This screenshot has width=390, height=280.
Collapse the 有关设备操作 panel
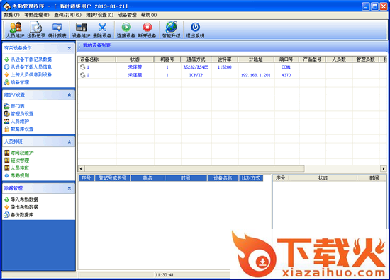pyautogui.click(x=69, y=48)
